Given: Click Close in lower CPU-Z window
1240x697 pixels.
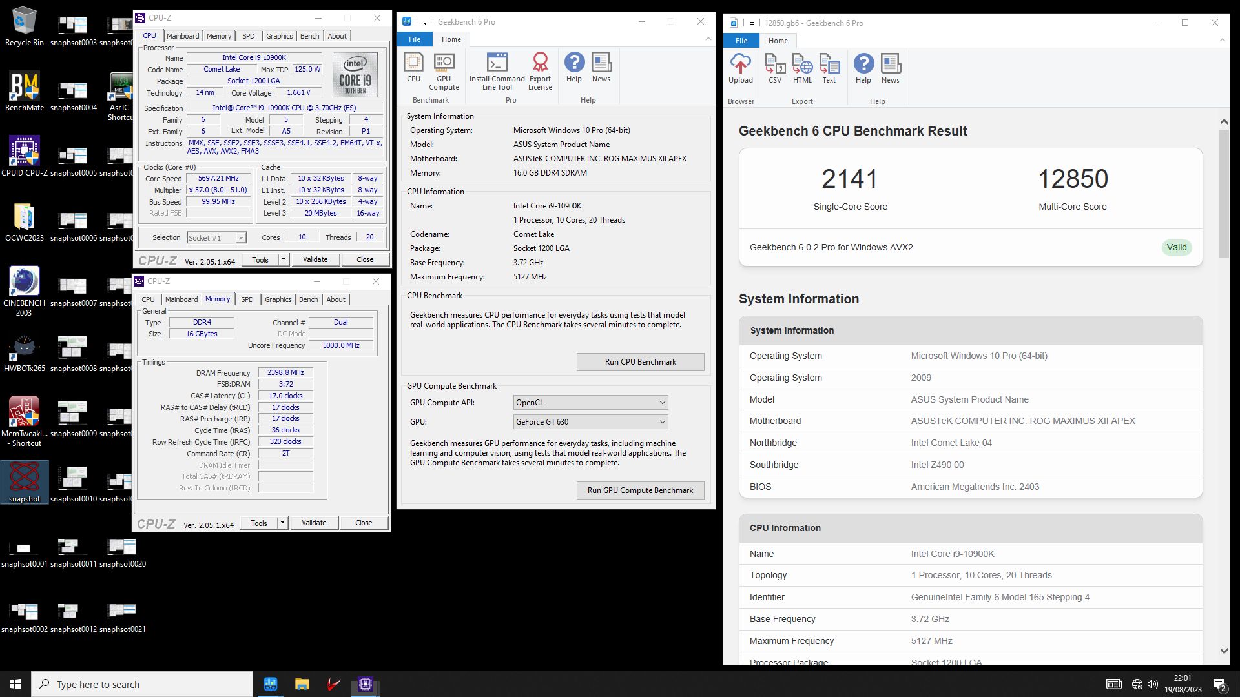Looking at the screenshot, I should pyautogui.click(x=364, y=523).
